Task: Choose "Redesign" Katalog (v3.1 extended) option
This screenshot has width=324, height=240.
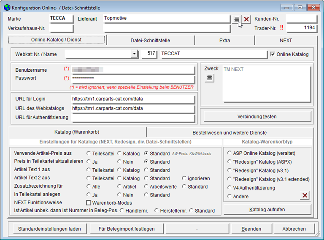Action: pos(229,179)
